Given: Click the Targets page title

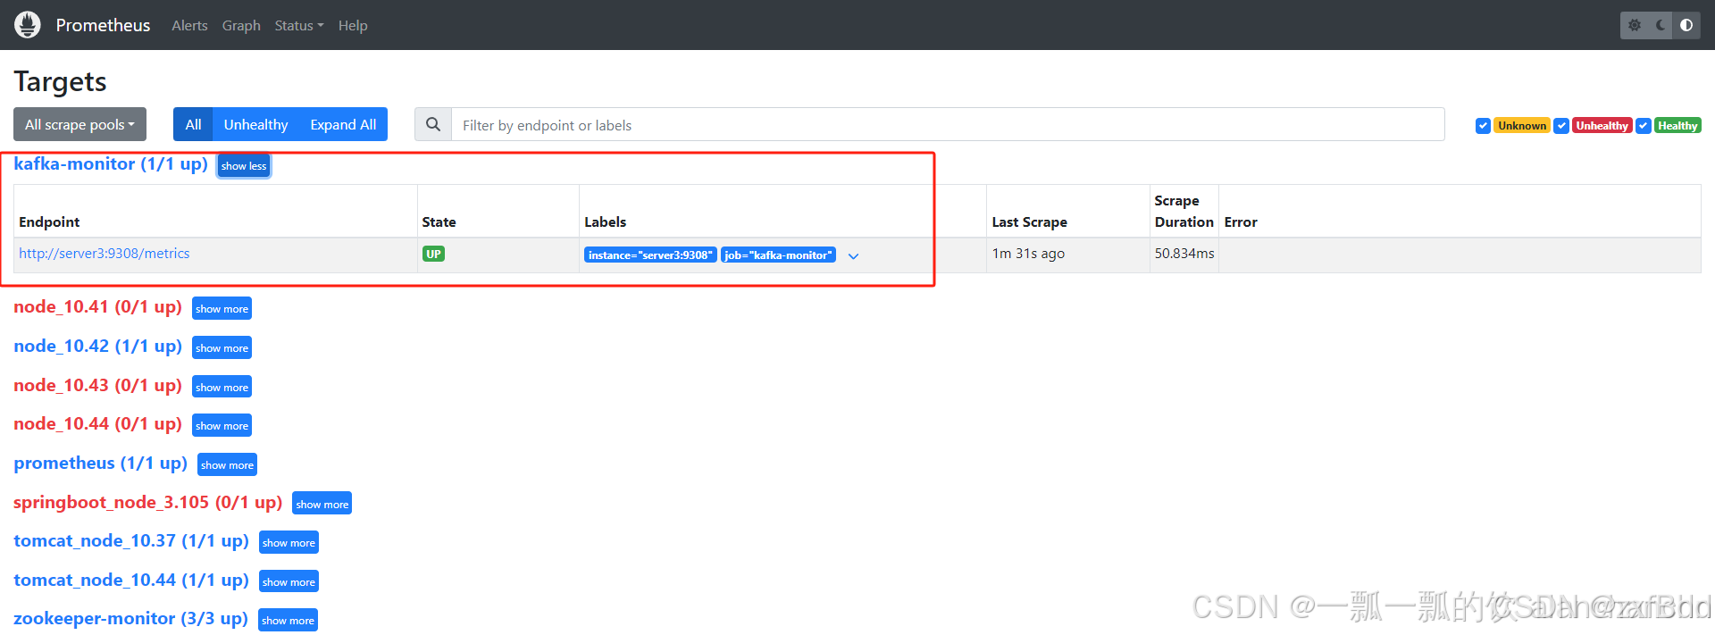Looking at the screenshot, I should click(x=60, y=81).
